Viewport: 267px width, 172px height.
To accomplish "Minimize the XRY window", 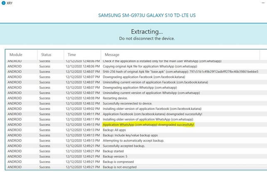I will (x=263, y=3).
